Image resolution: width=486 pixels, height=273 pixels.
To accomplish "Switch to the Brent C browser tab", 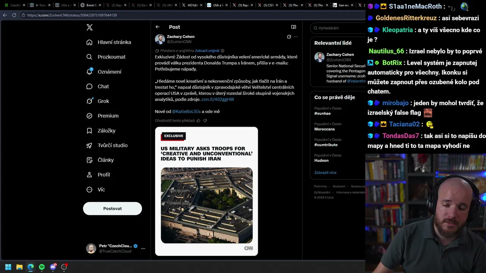I will point(91,5).
